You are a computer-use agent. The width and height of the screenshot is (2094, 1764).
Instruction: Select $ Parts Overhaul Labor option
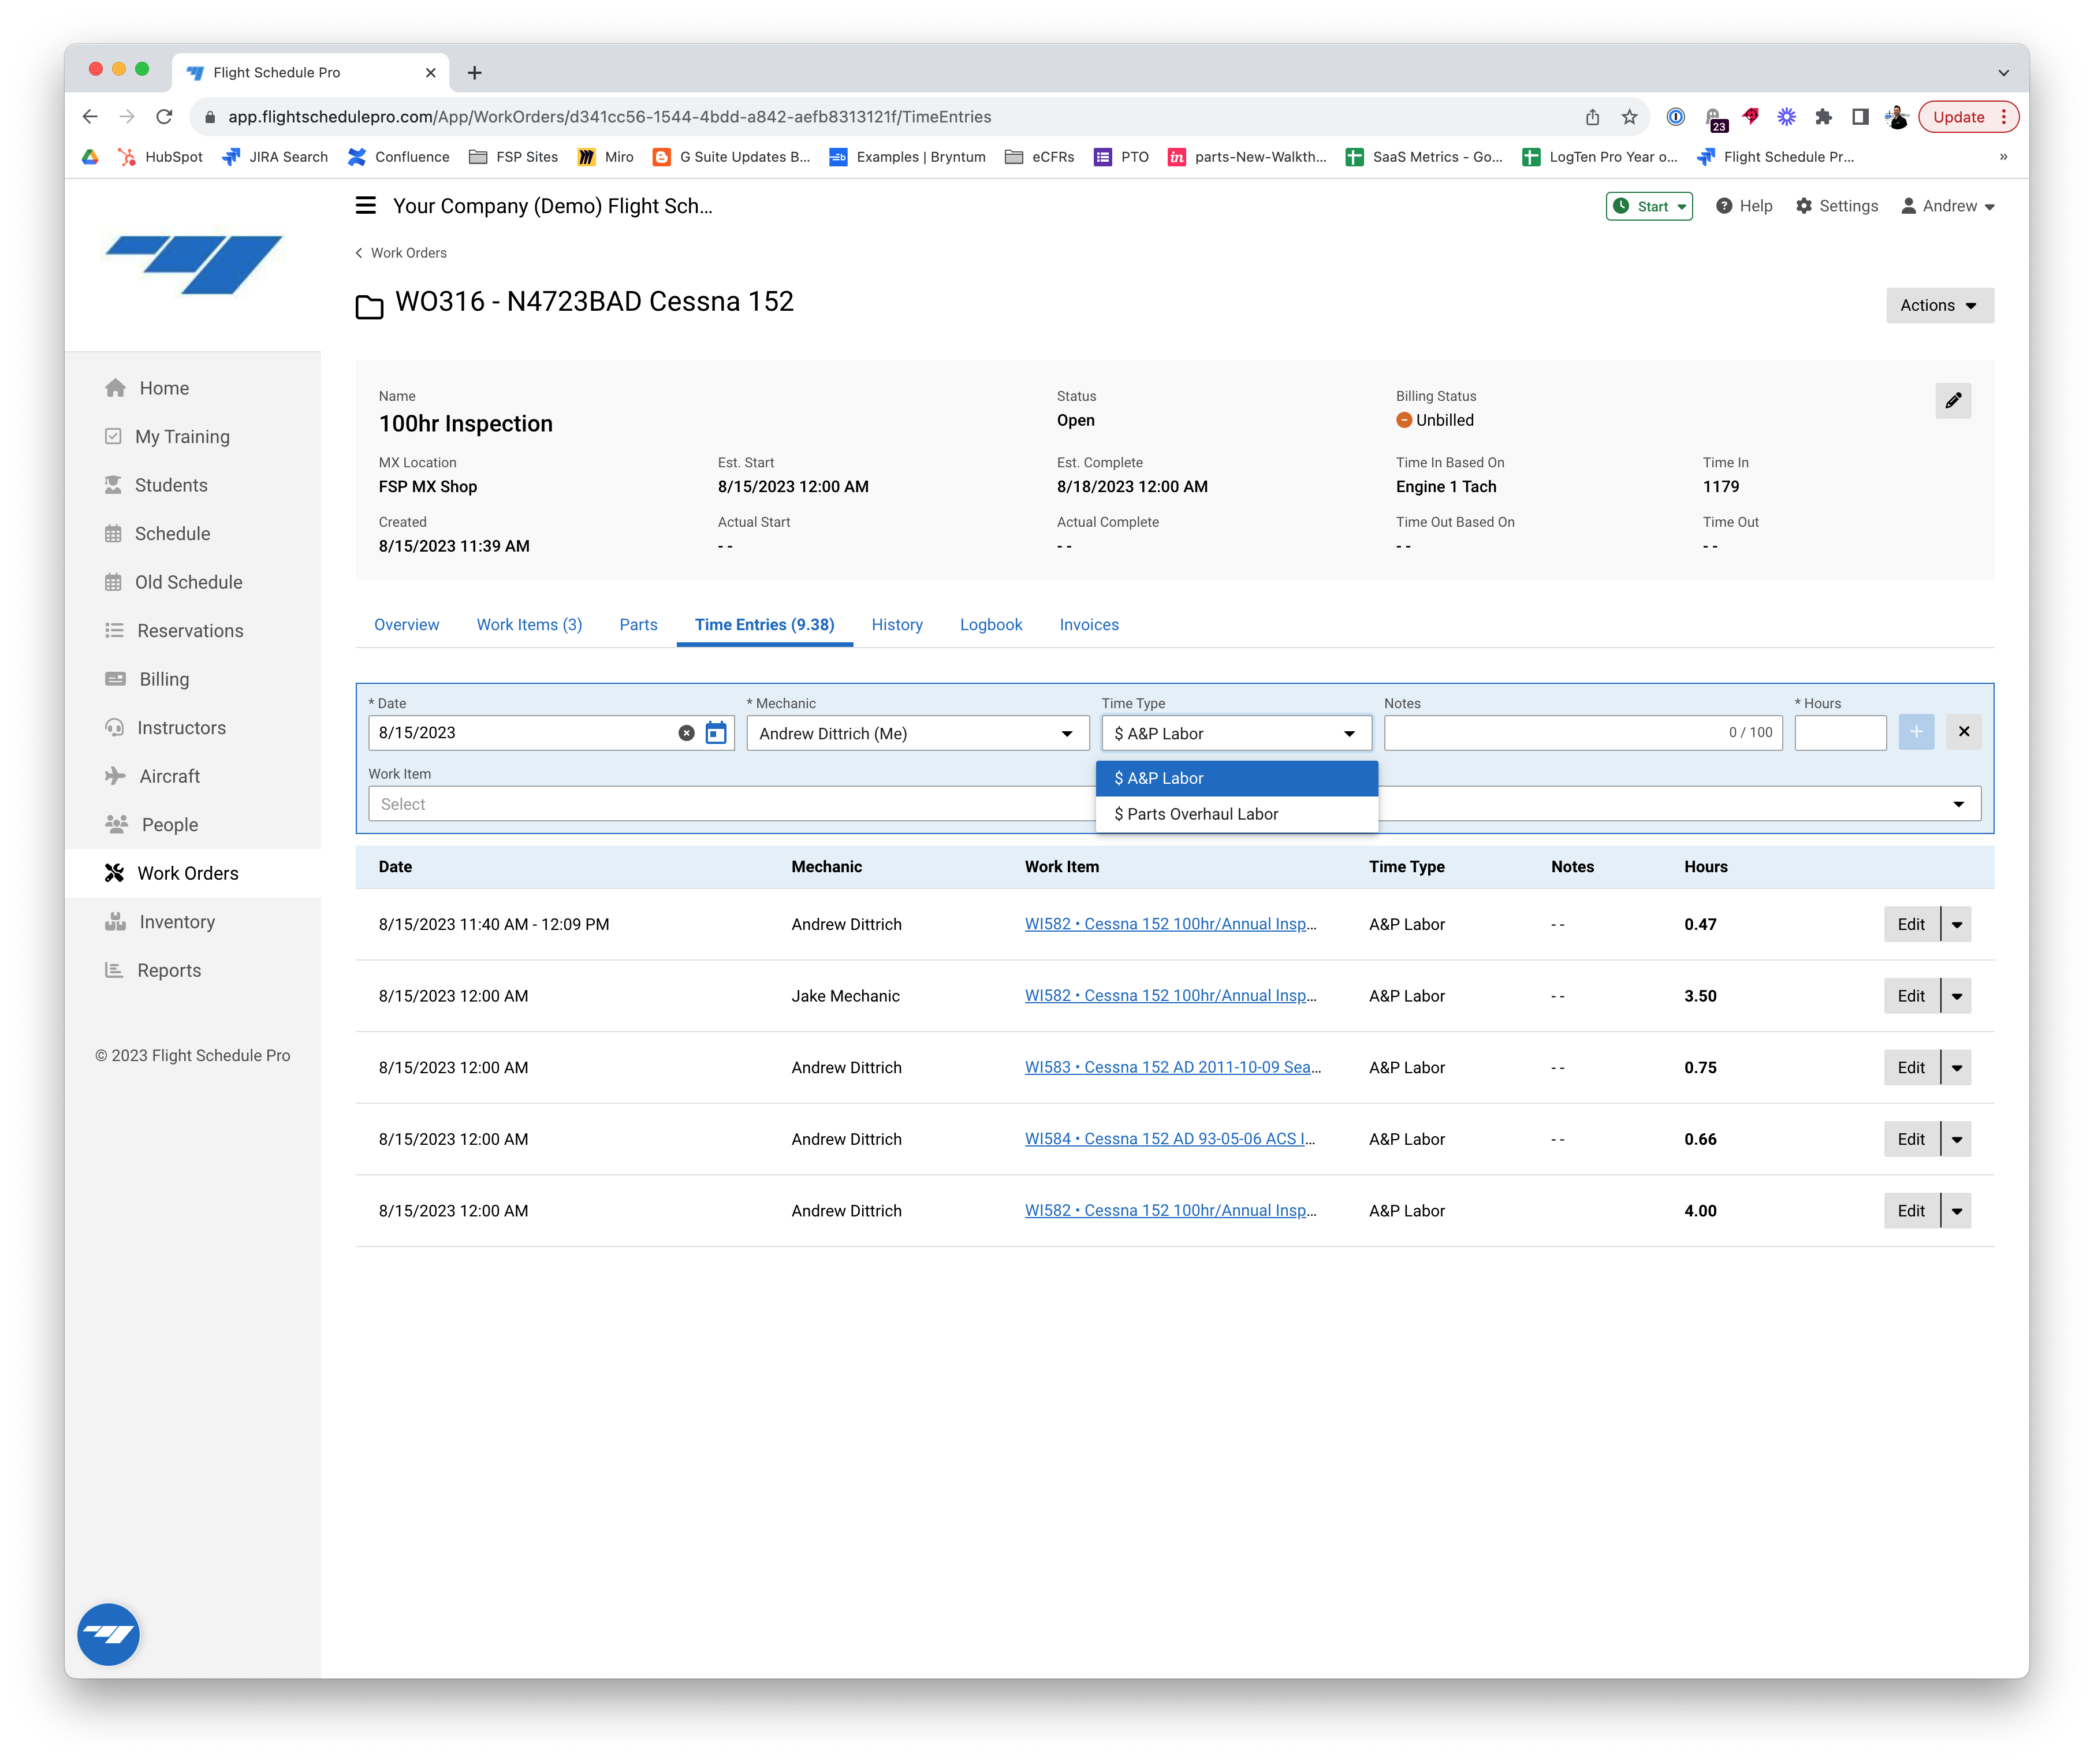(x=1236, y=813)
